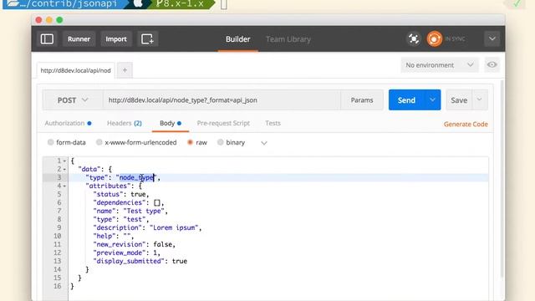Select the Body tab
The width and height of the screenshot is (535, 301).
(x=171, y=123)
